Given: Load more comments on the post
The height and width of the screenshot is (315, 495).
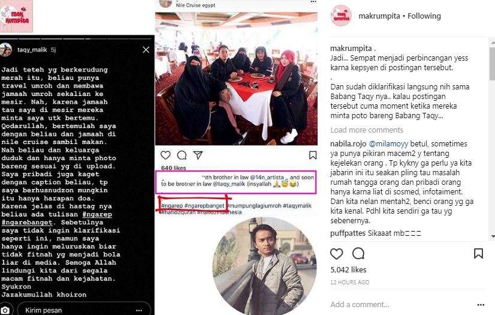Looking at the screenshot, I should (x=367, y=130).
